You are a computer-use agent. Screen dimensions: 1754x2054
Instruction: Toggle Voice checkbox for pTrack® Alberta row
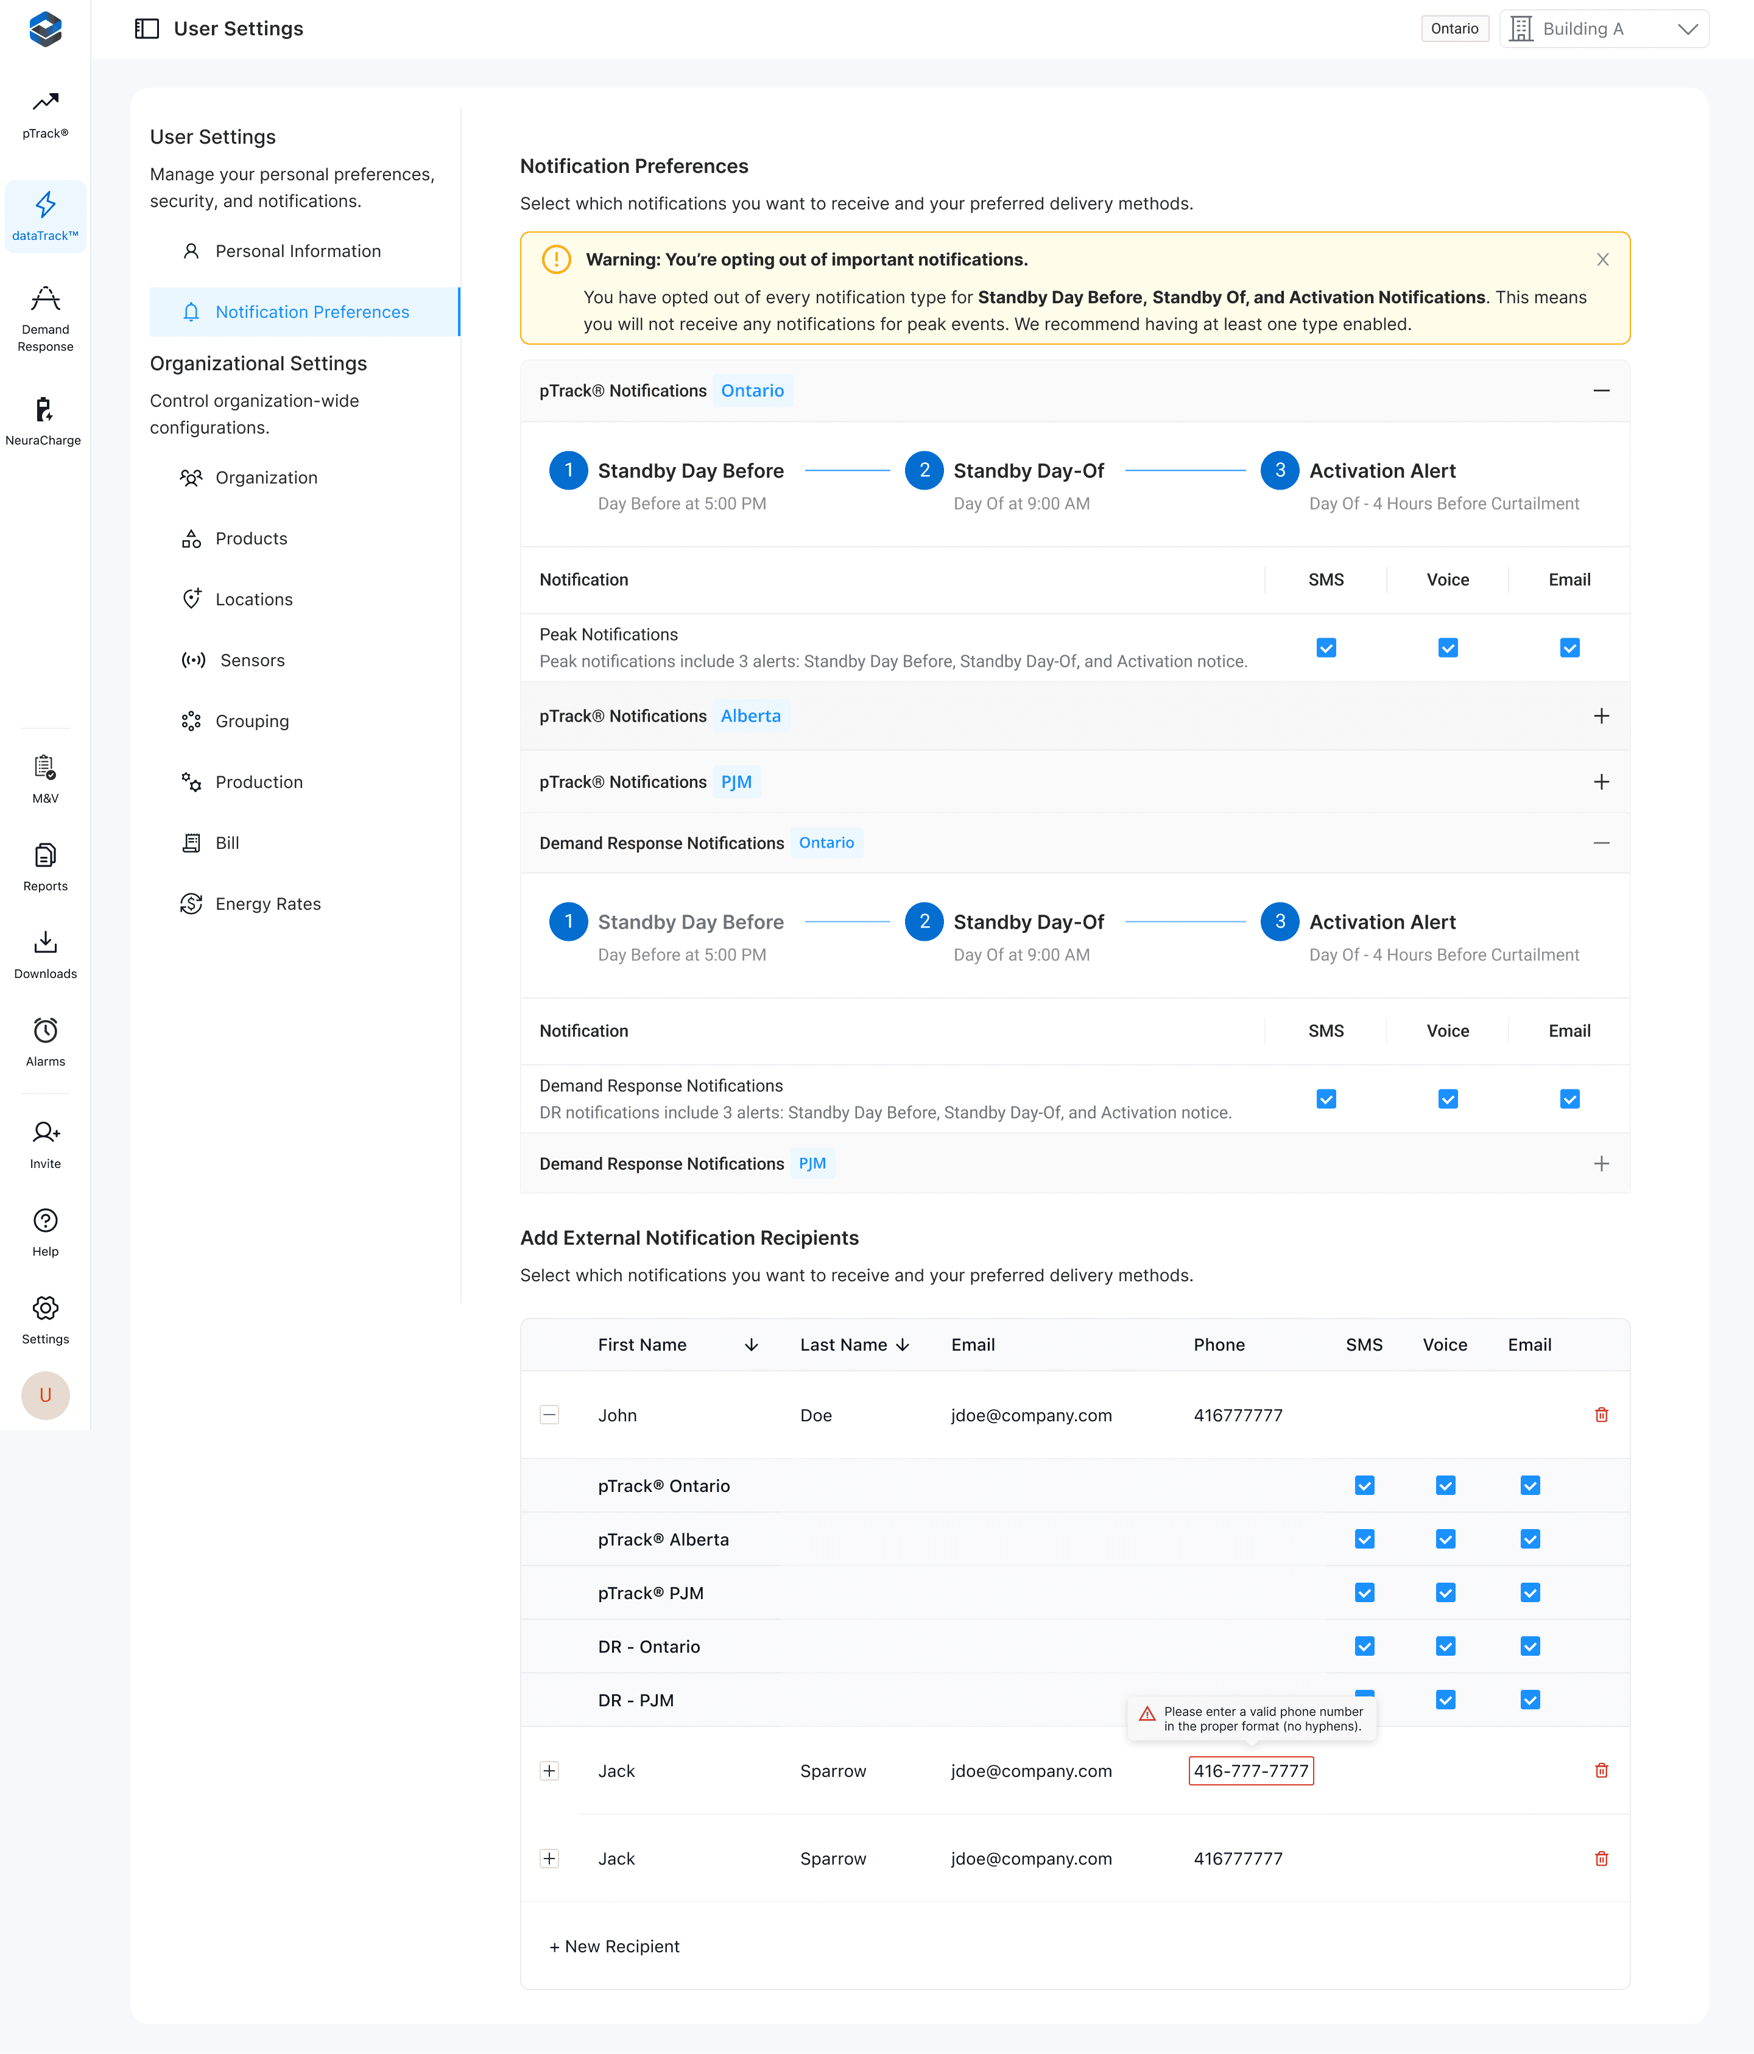click(1445, 1538)
